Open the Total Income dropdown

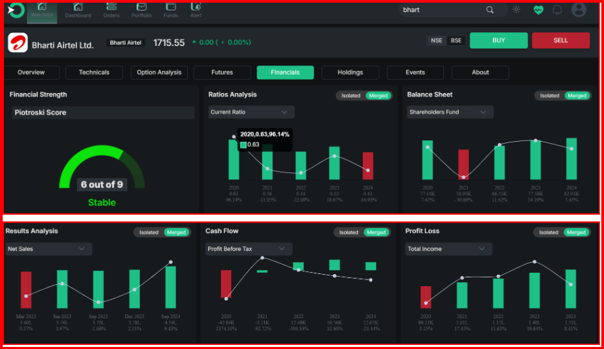tap(449, 249)
